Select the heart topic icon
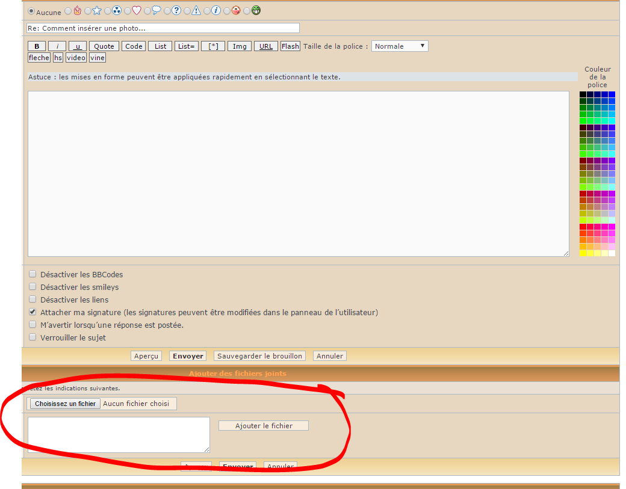 (x=137, y=10)
